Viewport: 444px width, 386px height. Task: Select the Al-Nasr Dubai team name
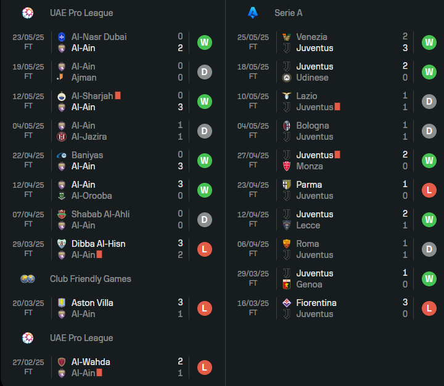coord(99,37)
